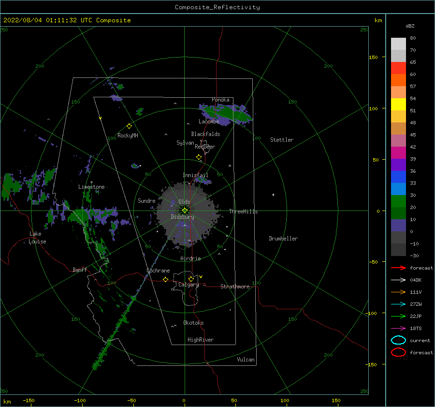Click the red forecast arrow in legend
435x407 pixels.
tap(398, 268)
